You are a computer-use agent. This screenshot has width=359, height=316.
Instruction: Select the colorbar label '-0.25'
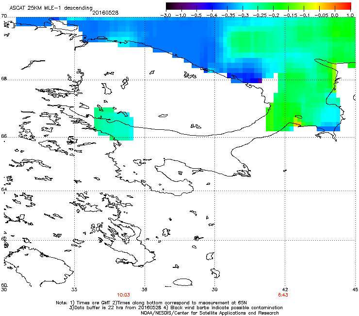pos(260,16)
